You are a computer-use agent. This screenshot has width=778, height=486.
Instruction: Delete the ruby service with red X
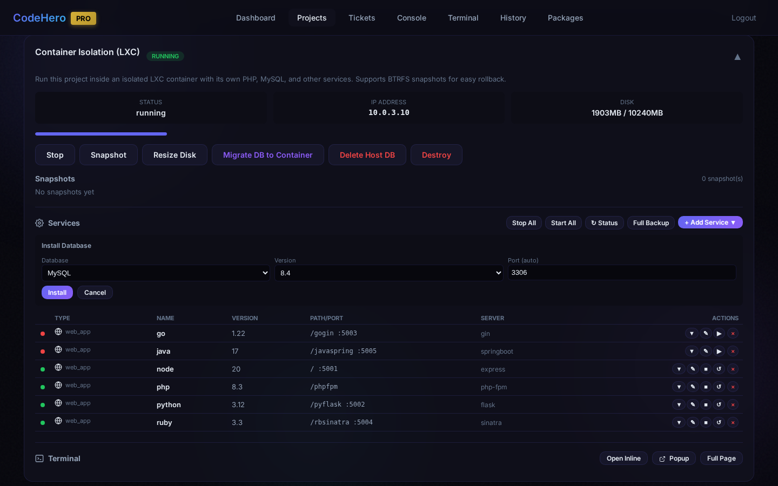pyautogui.click(x=733, y=423)
